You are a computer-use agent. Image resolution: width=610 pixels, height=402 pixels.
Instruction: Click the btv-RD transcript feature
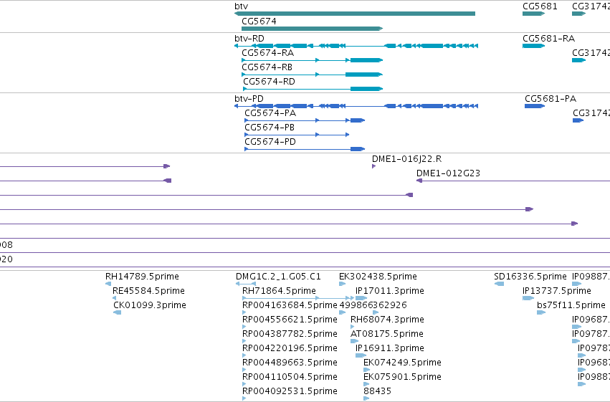pyautogui.click(x=356, y=46)
